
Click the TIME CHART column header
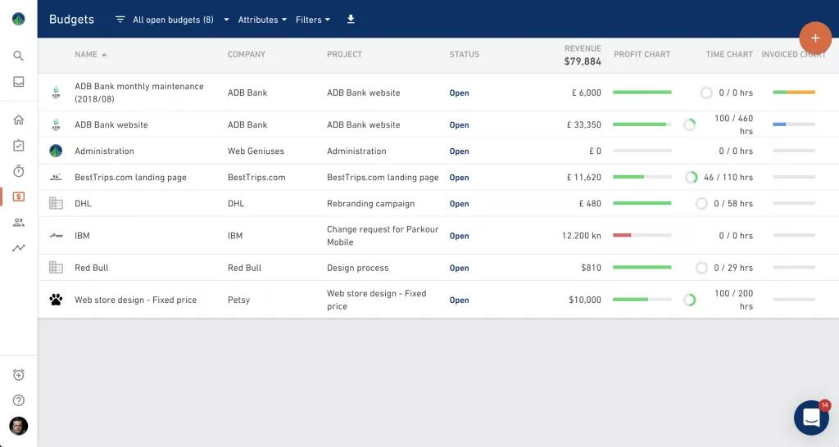point(729,55)
